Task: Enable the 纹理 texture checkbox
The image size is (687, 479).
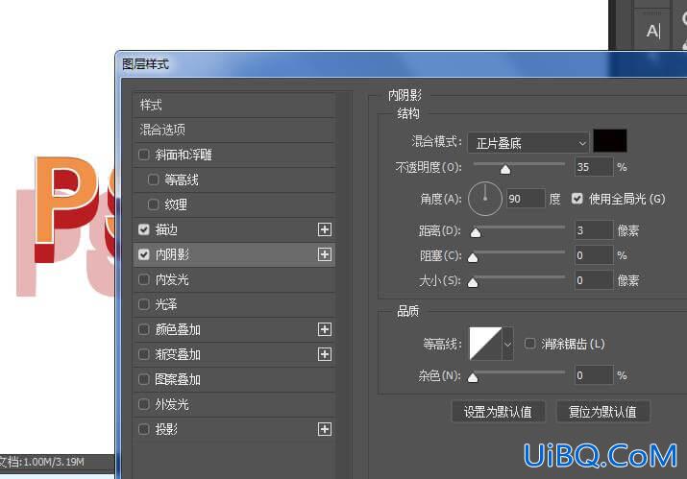Action: [x=153, y=204]
